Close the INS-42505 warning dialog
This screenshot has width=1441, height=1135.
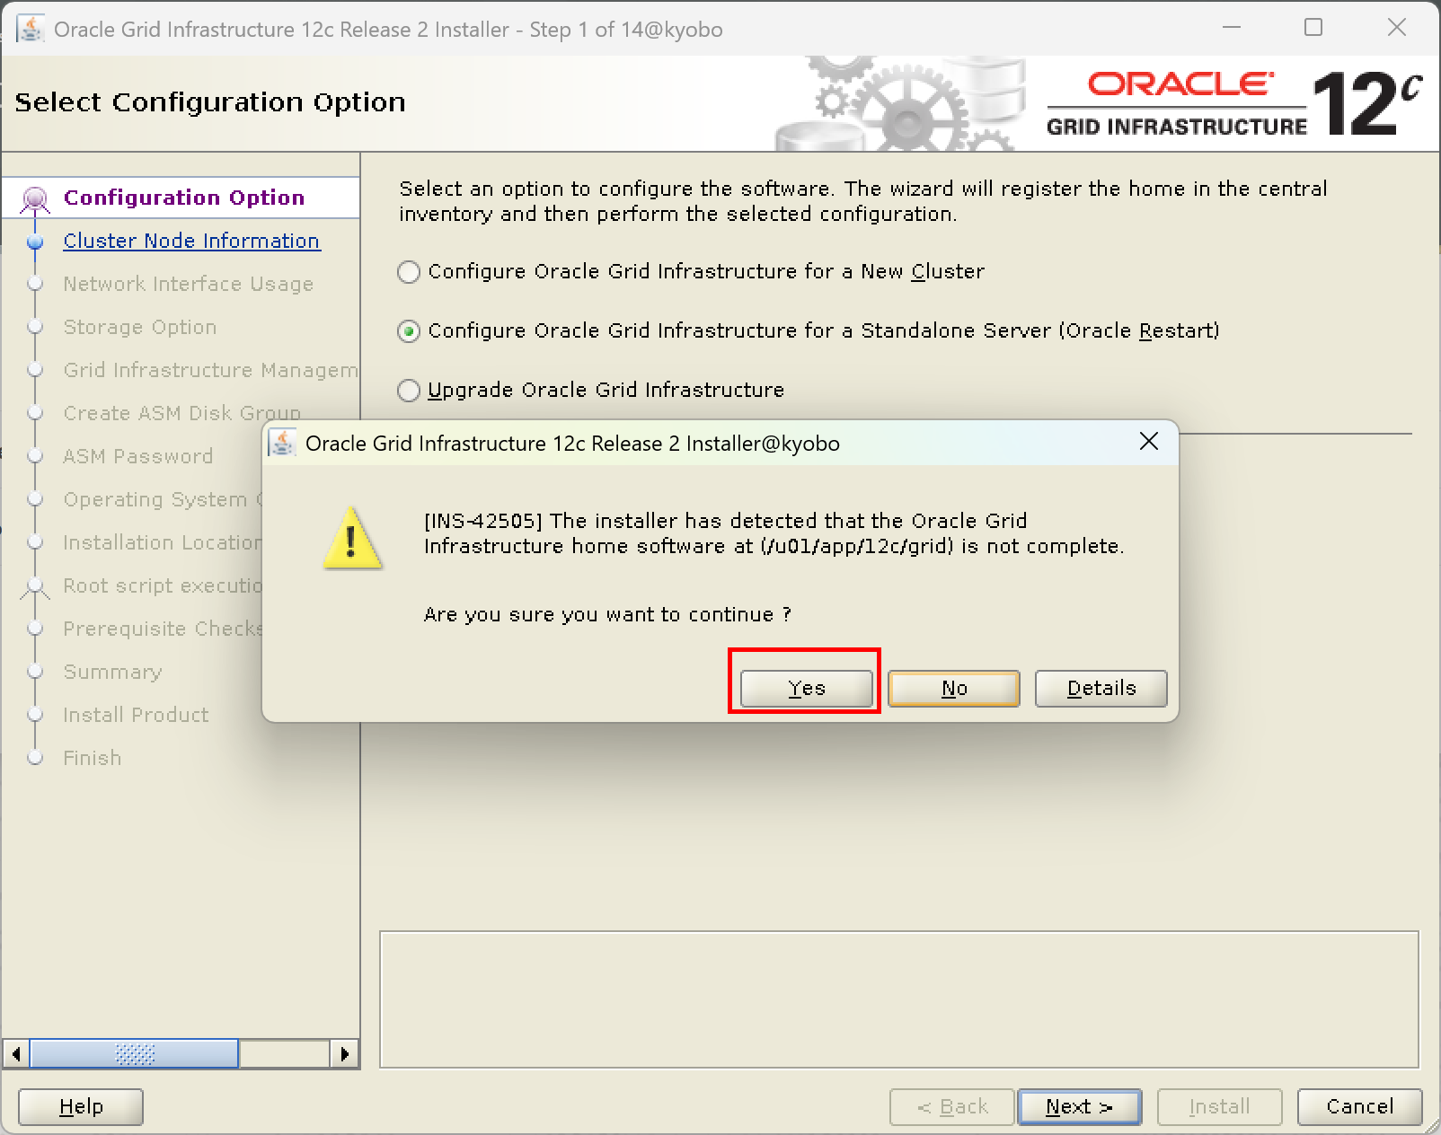(1148, 442)
